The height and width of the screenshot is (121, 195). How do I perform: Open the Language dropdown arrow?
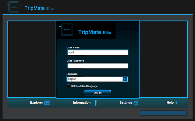pyautogui.click(x=125, y=79)
